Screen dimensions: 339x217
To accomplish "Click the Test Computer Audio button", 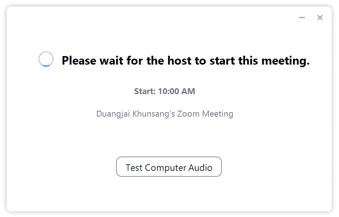I will pos(169,167).
